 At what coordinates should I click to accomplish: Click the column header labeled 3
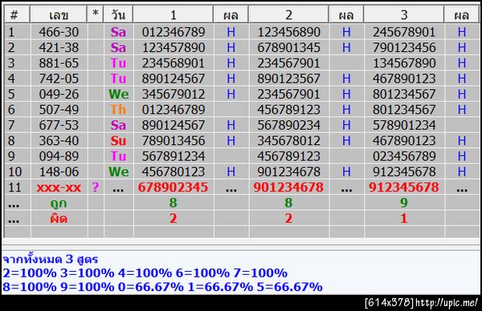click(x=404, y=14)
